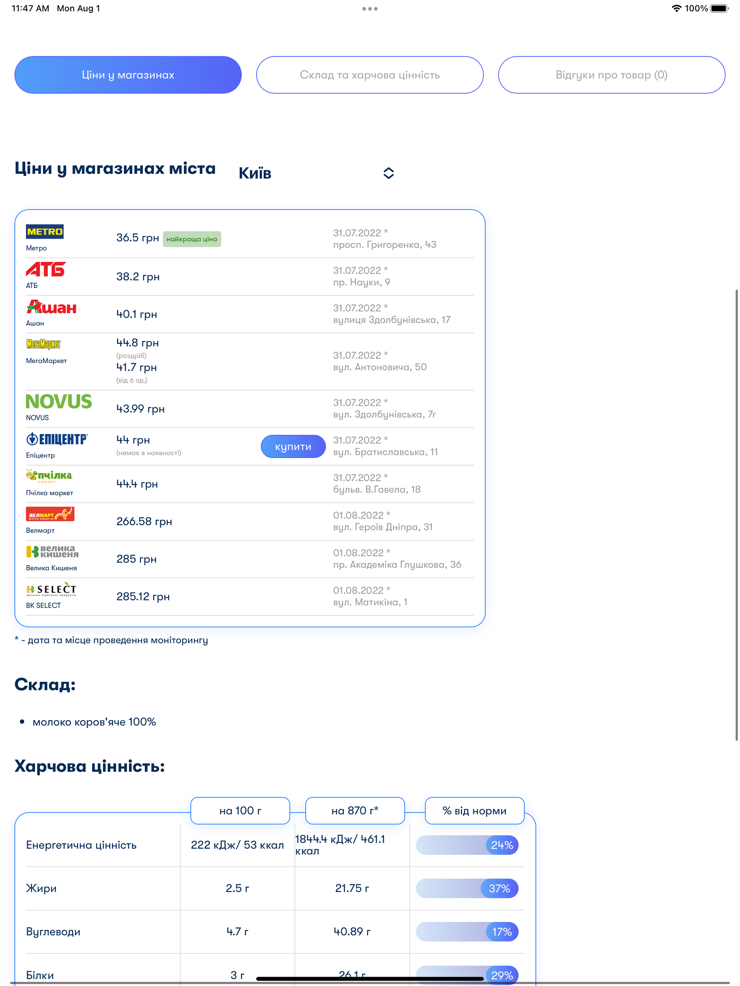Tap the Wi-Fi status icon
This screenshot has width=740, height=986.
point(676,9)
